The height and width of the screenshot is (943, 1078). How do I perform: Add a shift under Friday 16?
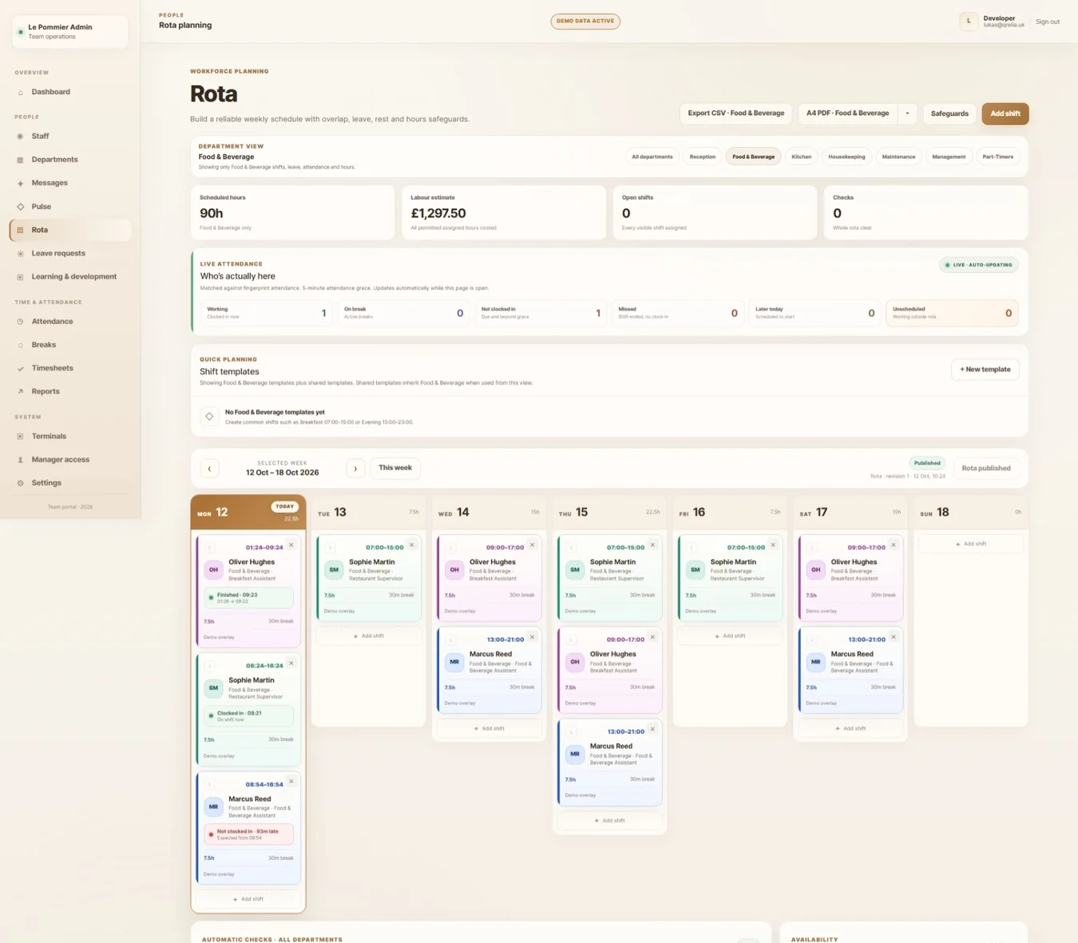pyautogui.click(x=729, y=636)
